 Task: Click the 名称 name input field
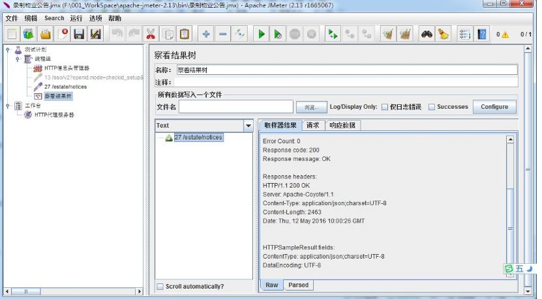(347, 70)
